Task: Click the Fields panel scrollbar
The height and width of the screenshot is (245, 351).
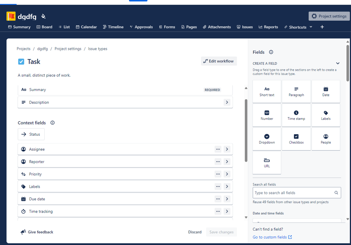Action: (347, 63)
